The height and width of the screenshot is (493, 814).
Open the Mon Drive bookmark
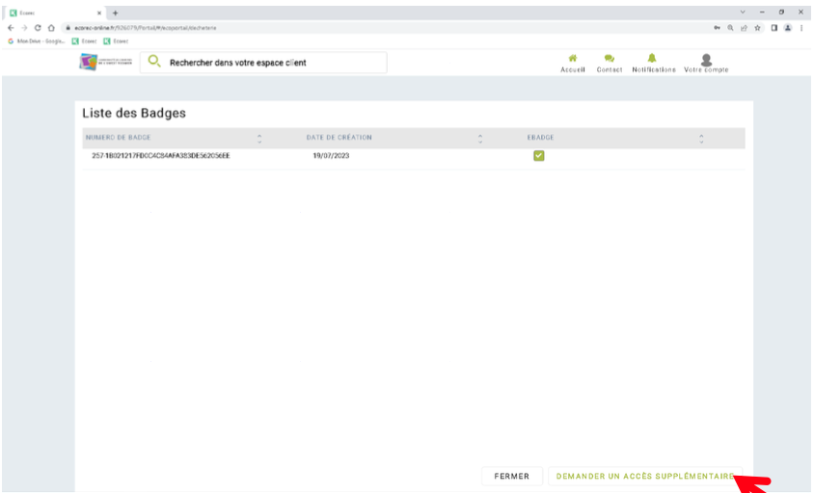click(x=37, y=40)
